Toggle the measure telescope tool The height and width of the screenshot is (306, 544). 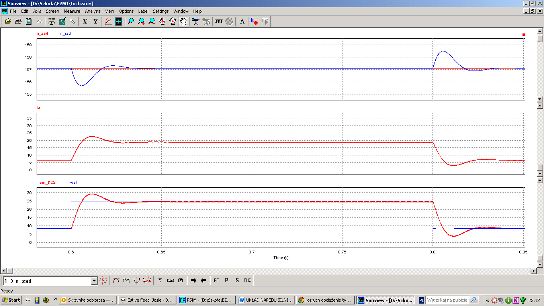point(196,22)
